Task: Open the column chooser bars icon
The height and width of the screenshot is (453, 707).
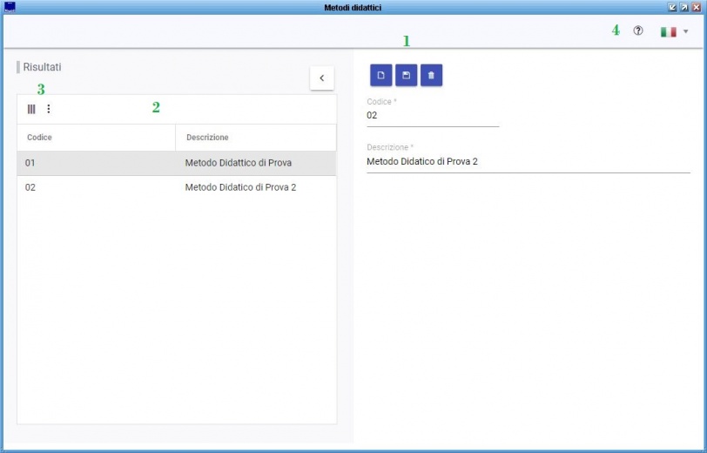Action: tap(31, 109)
